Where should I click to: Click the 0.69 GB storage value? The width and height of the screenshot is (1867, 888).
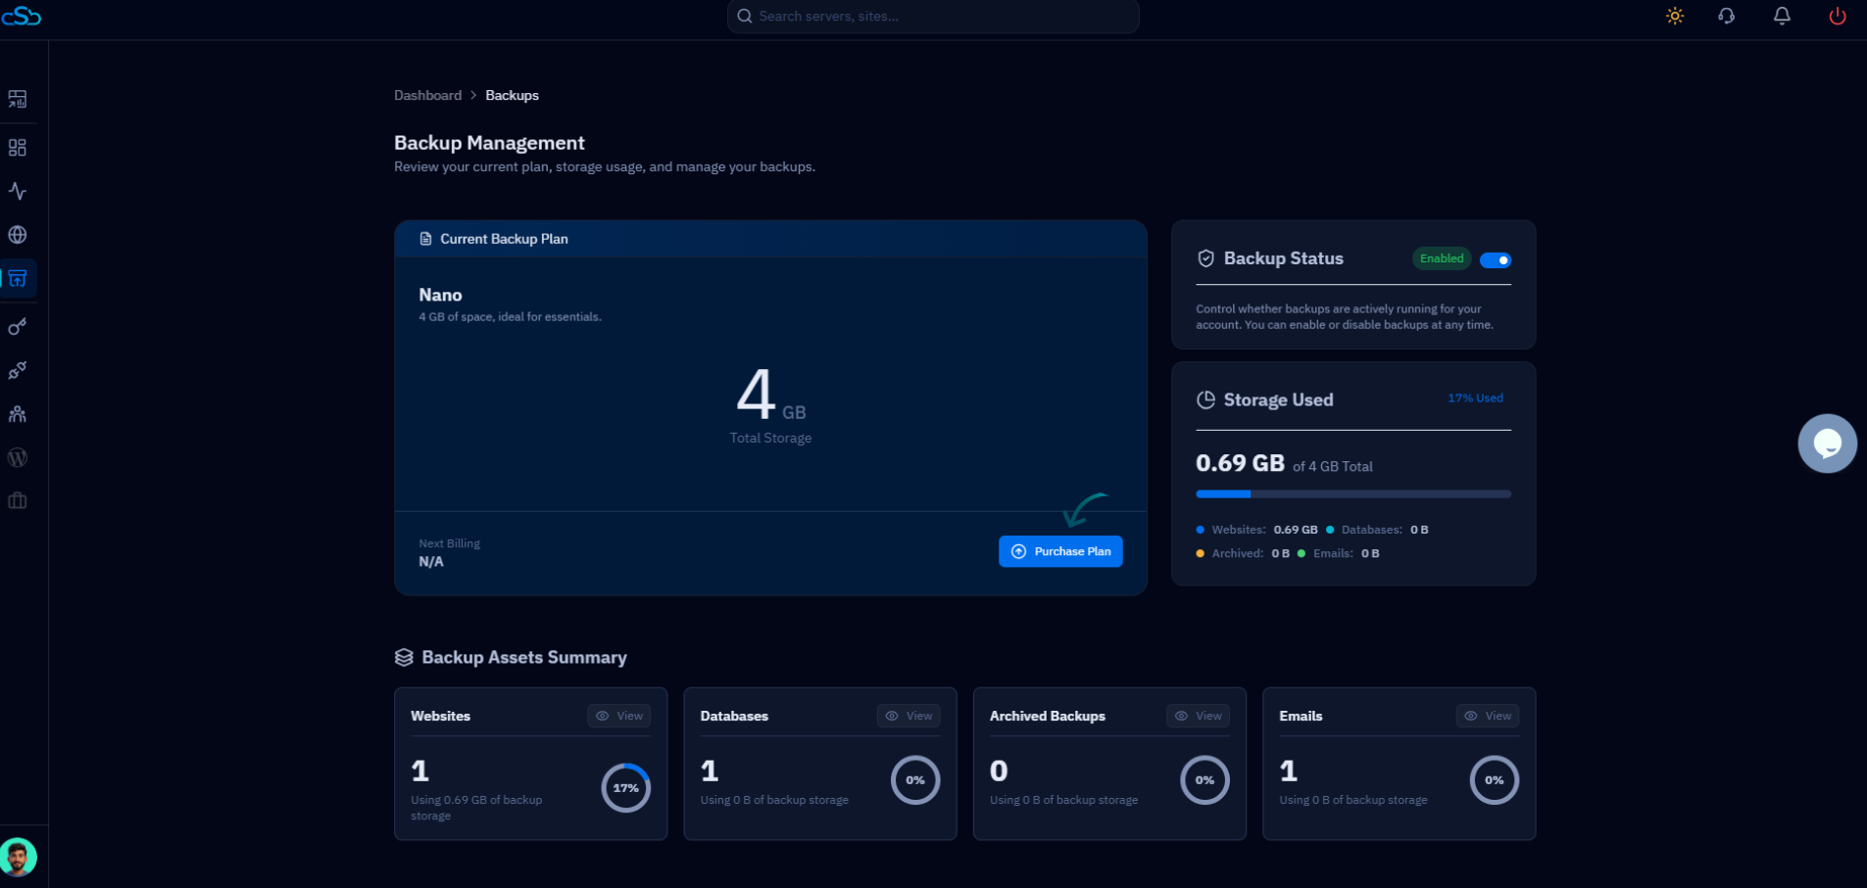click(1240, 463)
